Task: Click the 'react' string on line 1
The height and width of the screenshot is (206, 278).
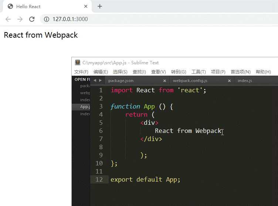Action: (x=190, y=90)
